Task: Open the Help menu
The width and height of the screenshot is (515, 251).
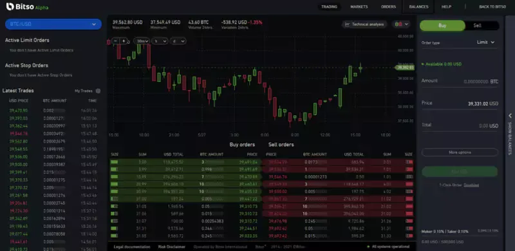Action: click(446, 6)
